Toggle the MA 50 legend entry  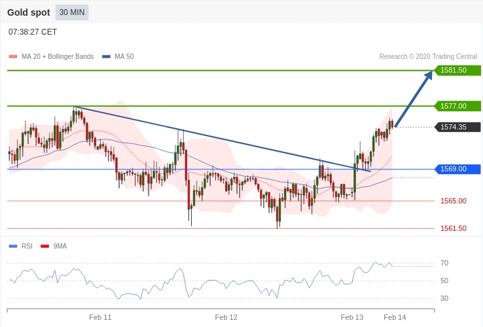[124, 56]
